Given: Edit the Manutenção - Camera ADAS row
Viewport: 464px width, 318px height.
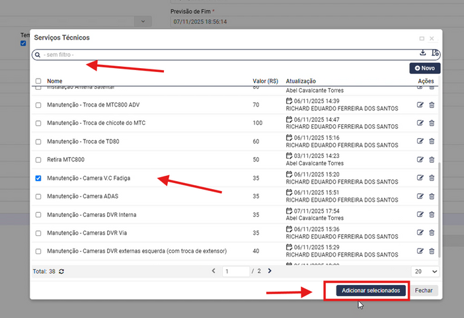Looking at the screenshot, I should click(420, 196).
